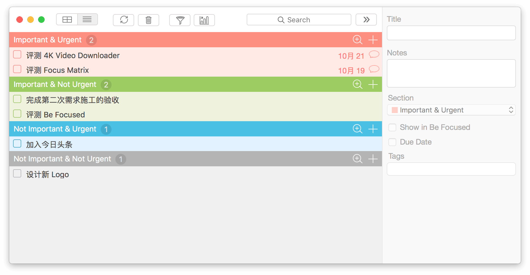Collapse sidebar with double chevron button
This screenshot has width=530, height=275.
tap(366, 20)
